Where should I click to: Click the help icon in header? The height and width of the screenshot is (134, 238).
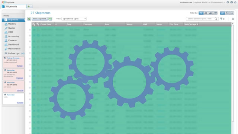tap(231, 2)
